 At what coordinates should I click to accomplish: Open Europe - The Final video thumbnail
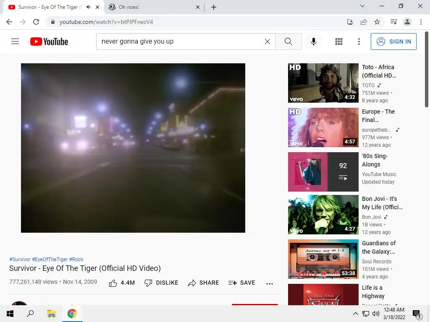(x=323, y=127)
